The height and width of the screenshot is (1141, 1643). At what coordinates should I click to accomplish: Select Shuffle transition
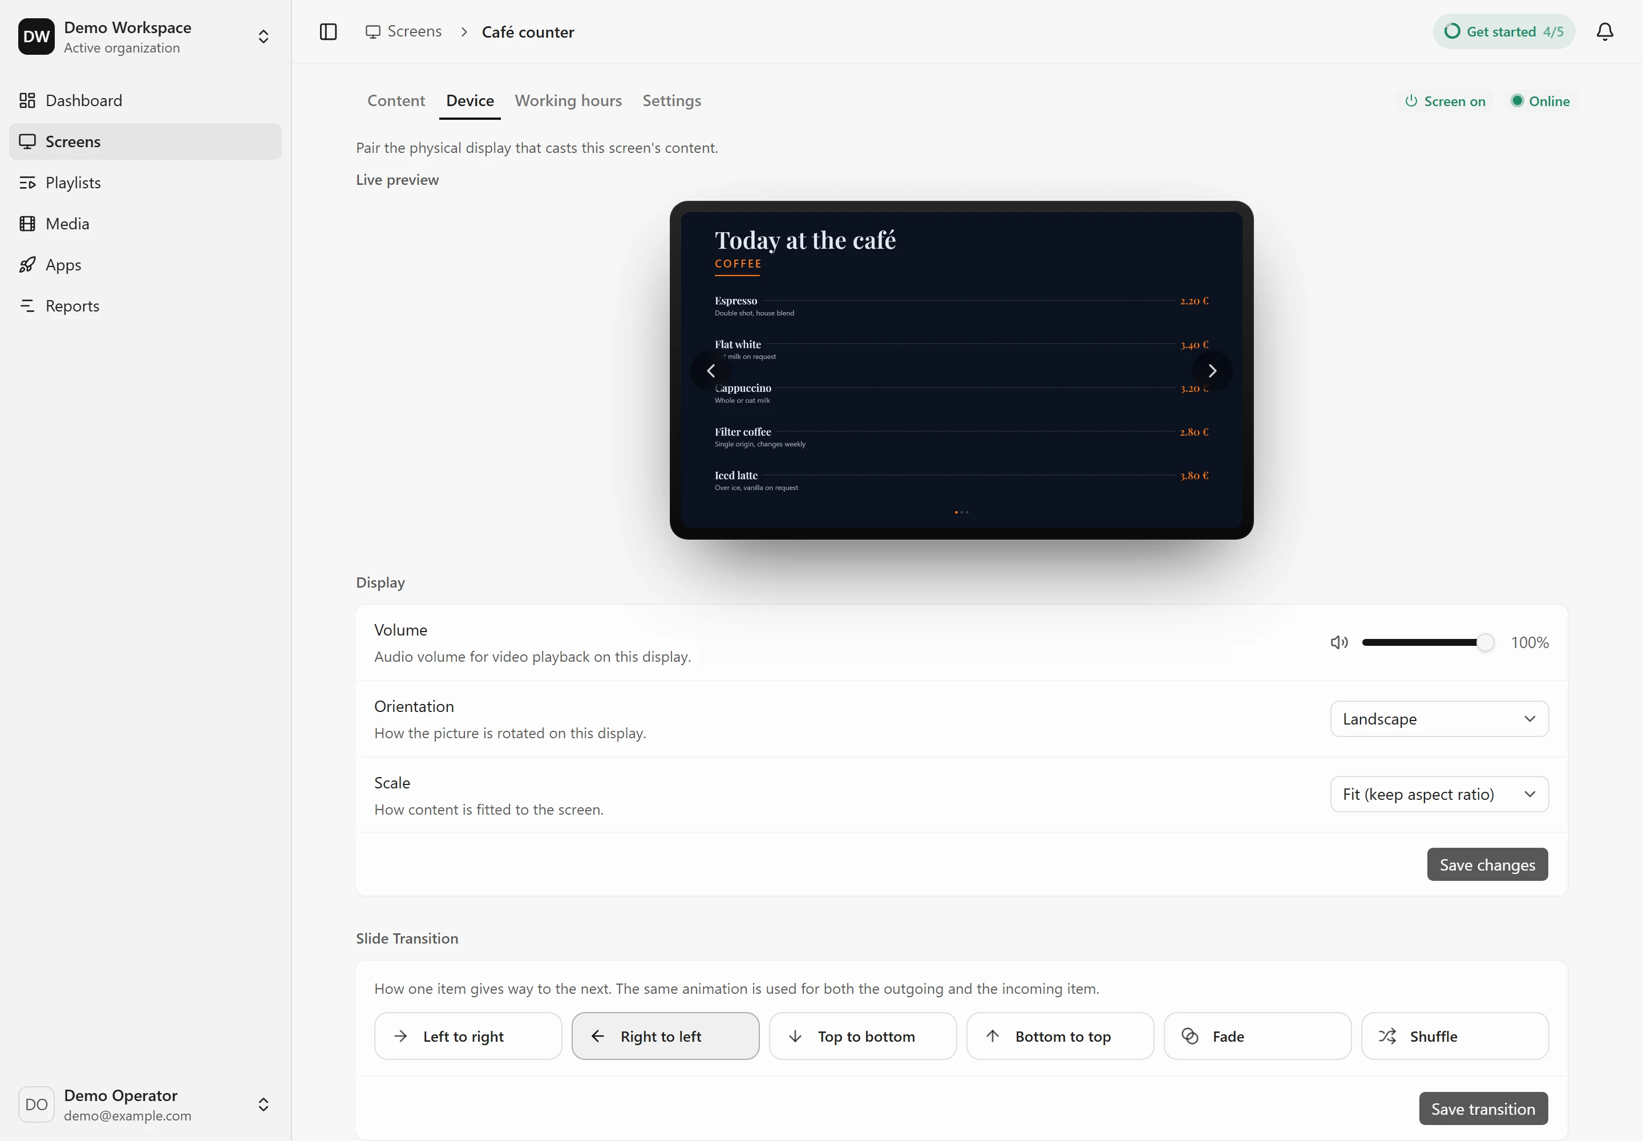pos(1454,1036)
